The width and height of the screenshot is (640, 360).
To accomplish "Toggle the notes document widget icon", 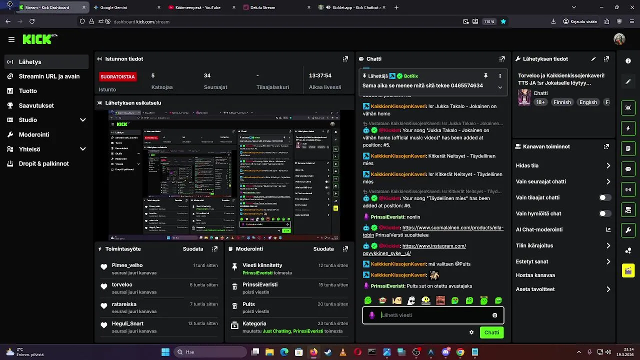I will point(628,148).
